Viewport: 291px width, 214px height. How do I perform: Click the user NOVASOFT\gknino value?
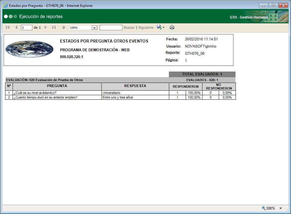point(200,46)
